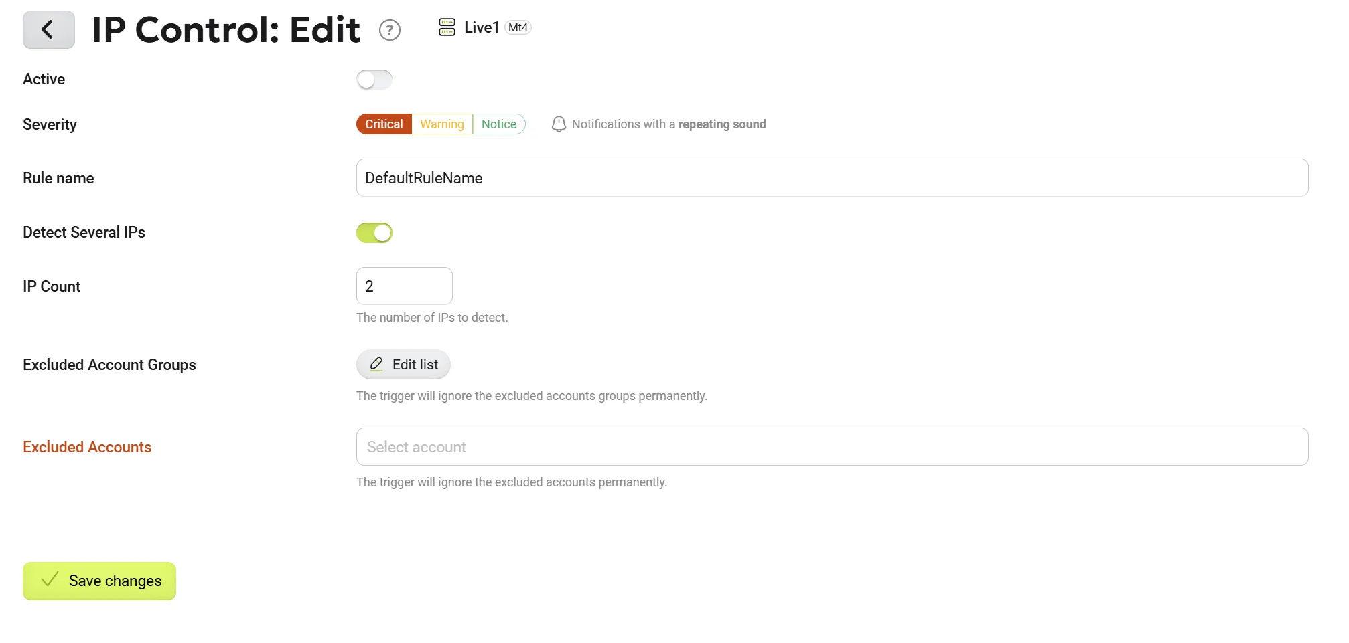Open the Excluded Account Groups Edit list
This screenshot has height=643, width=1349.
point(403,365)
